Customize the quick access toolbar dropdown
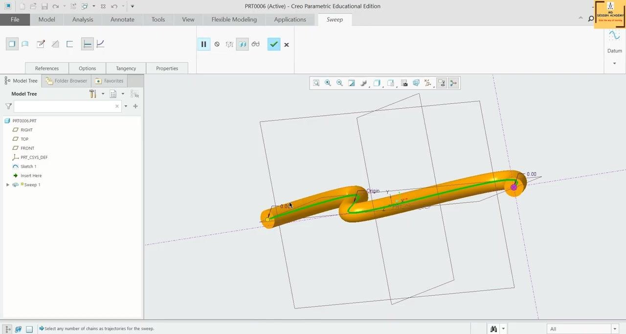626x334 pixels. (133, 6)
